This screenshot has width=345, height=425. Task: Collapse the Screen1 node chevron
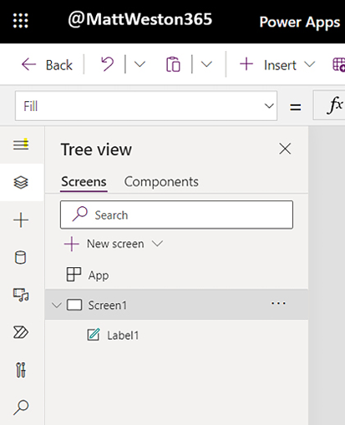(57, 305)
